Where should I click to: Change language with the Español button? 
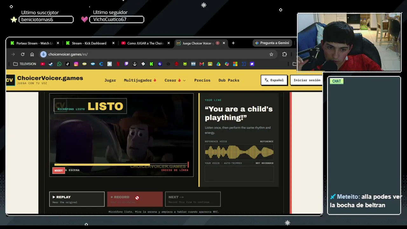tap(274, 80)
